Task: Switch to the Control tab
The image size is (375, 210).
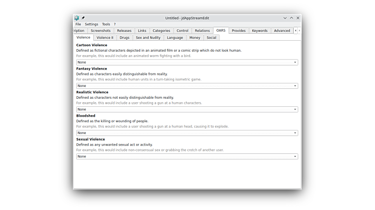Action: pyautogui.click(x=183, y=31)
